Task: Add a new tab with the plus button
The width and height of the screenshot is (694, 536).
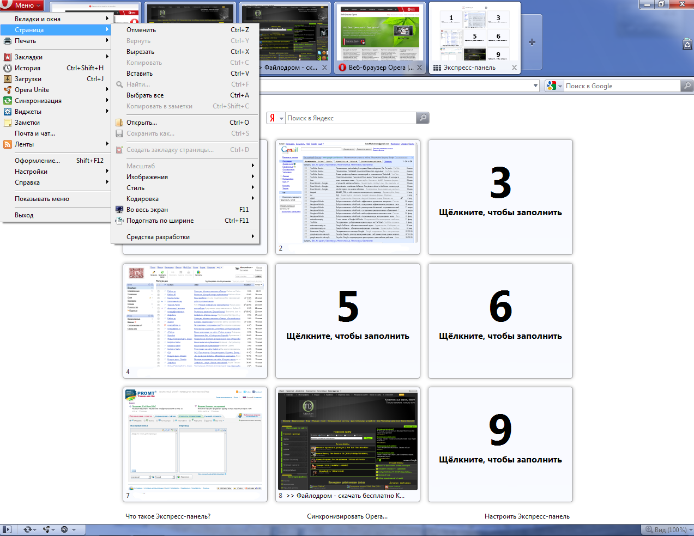Action: [x=532, y=42]
